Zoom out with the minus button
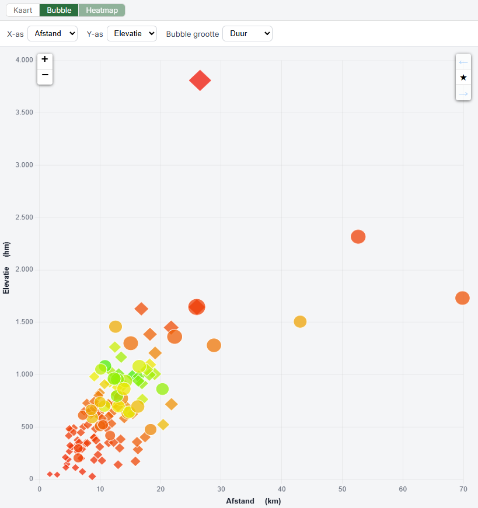478x508 pixels. [45, 75]
